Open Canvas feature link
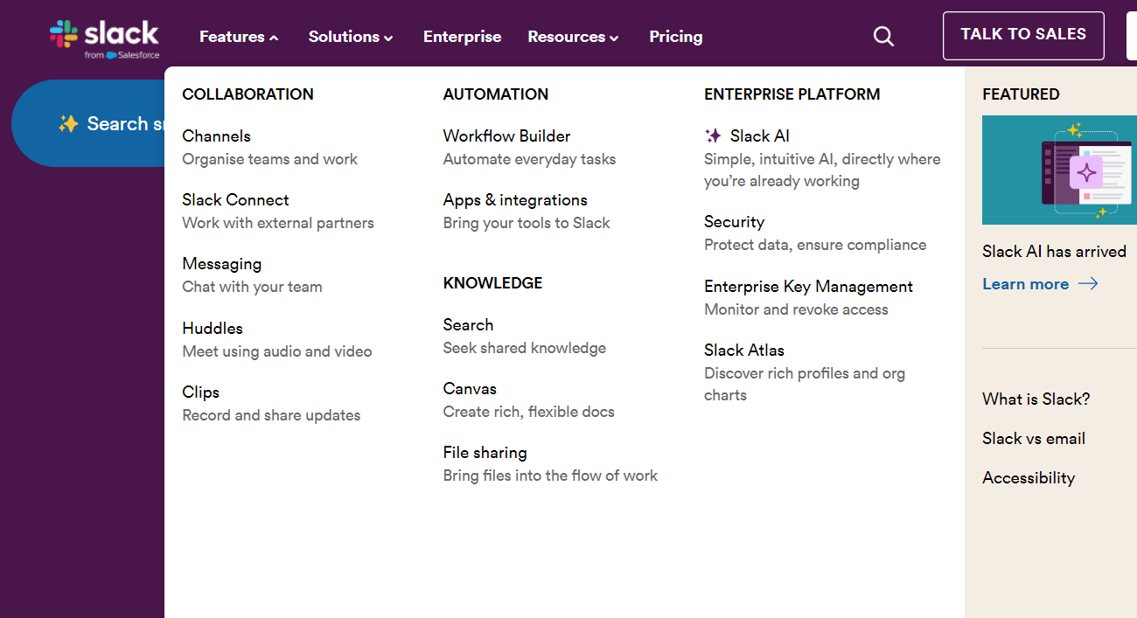The image size is (1137, 618). pyautogui.click(x=470, y=388)
